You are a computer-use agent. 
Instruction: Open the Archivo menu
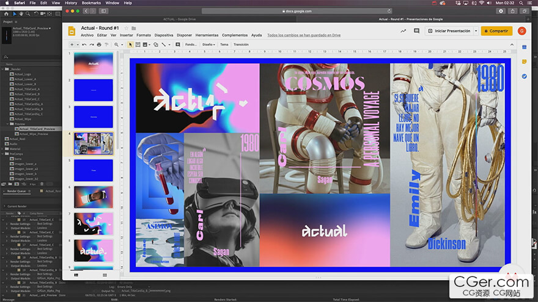[87, 35]
